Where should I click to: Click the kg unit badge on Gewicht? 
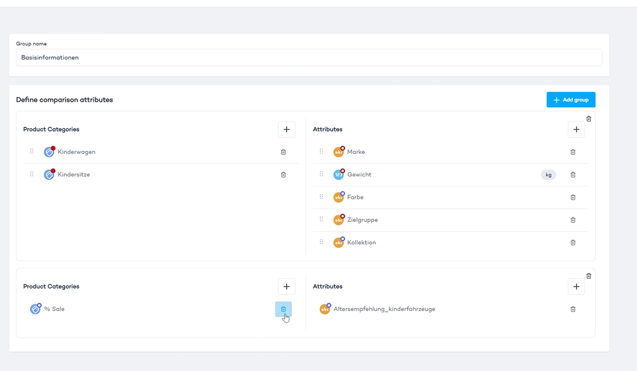click(548, 175)
